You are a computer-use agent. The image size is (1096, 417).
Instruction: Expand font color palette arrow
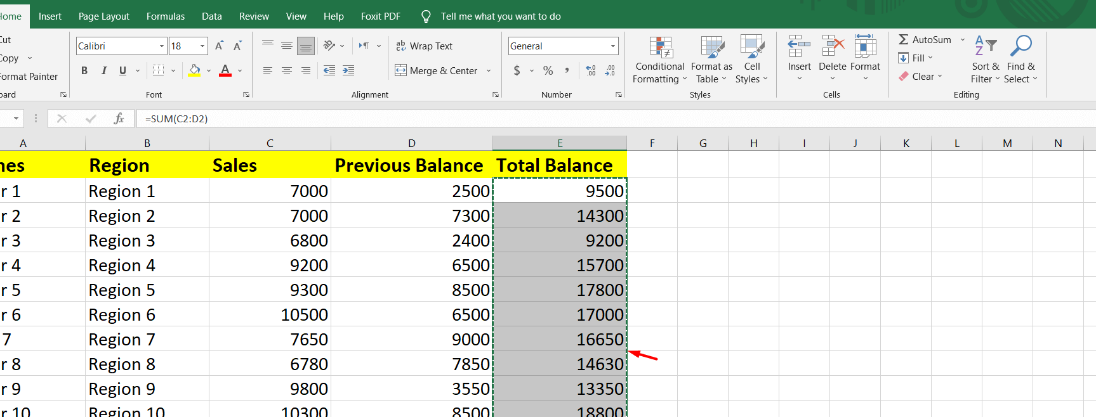point(240,70)
